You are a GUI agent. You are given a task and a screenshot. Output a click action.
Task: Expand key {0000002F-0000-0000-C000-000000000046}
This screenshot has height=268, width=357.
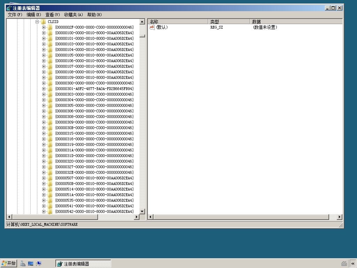[x=44, y=27]
